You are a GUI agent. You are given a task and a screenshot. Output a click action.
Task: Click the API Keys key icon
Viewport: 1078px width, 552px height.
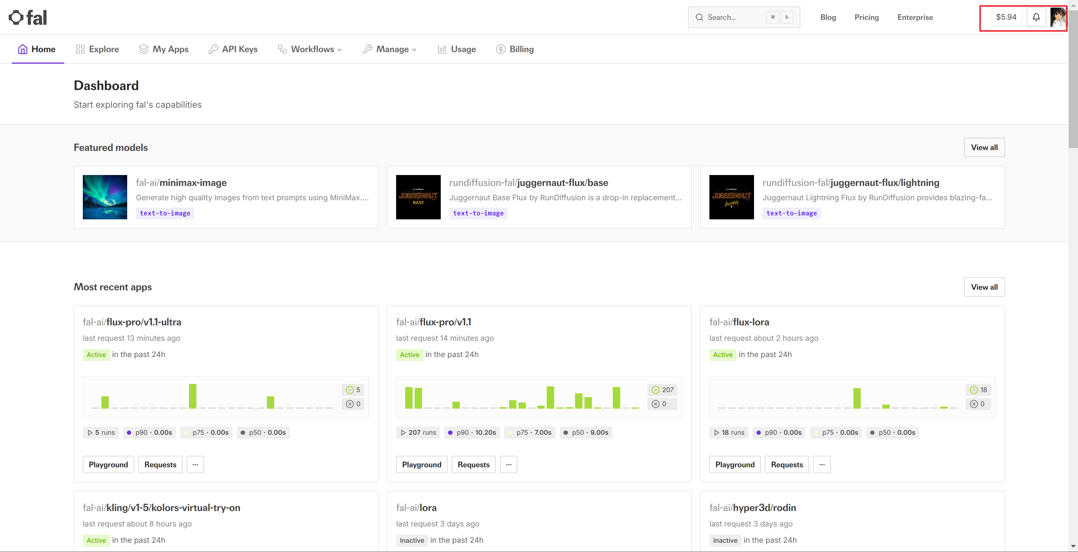click(213, 49)
